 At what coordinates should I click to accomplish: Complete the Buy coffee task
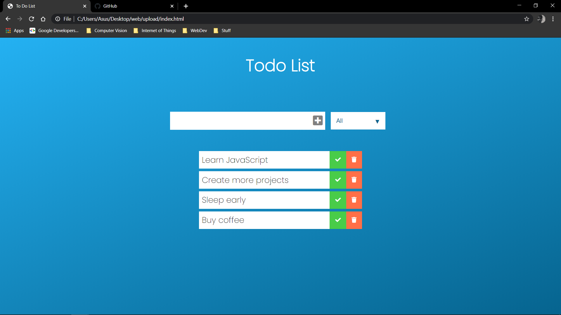click(338, 220)
